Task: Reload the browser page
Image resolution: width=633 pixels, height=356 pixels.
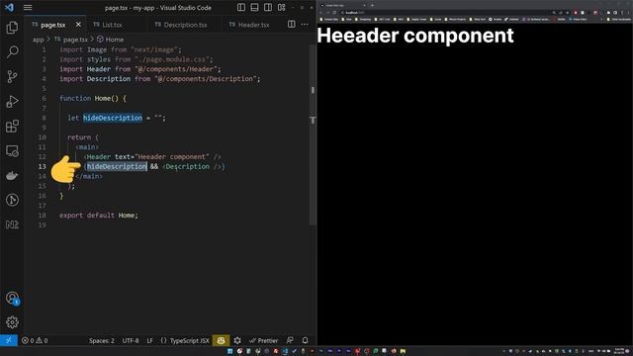Action: coord(334,13)
